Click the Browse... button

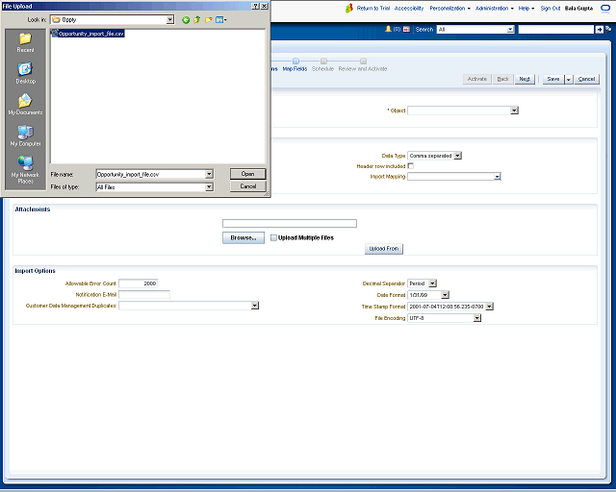click(x=244, y=237)
